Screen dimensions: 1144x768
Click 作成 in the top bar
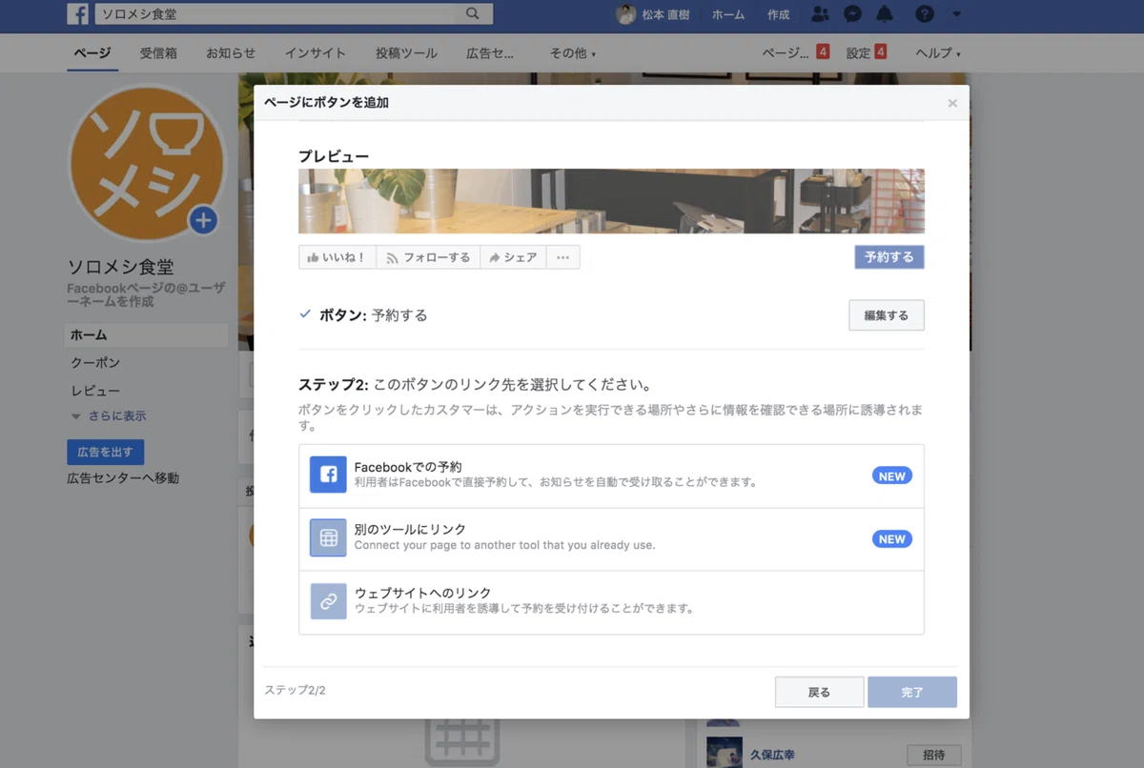[778, 14]
